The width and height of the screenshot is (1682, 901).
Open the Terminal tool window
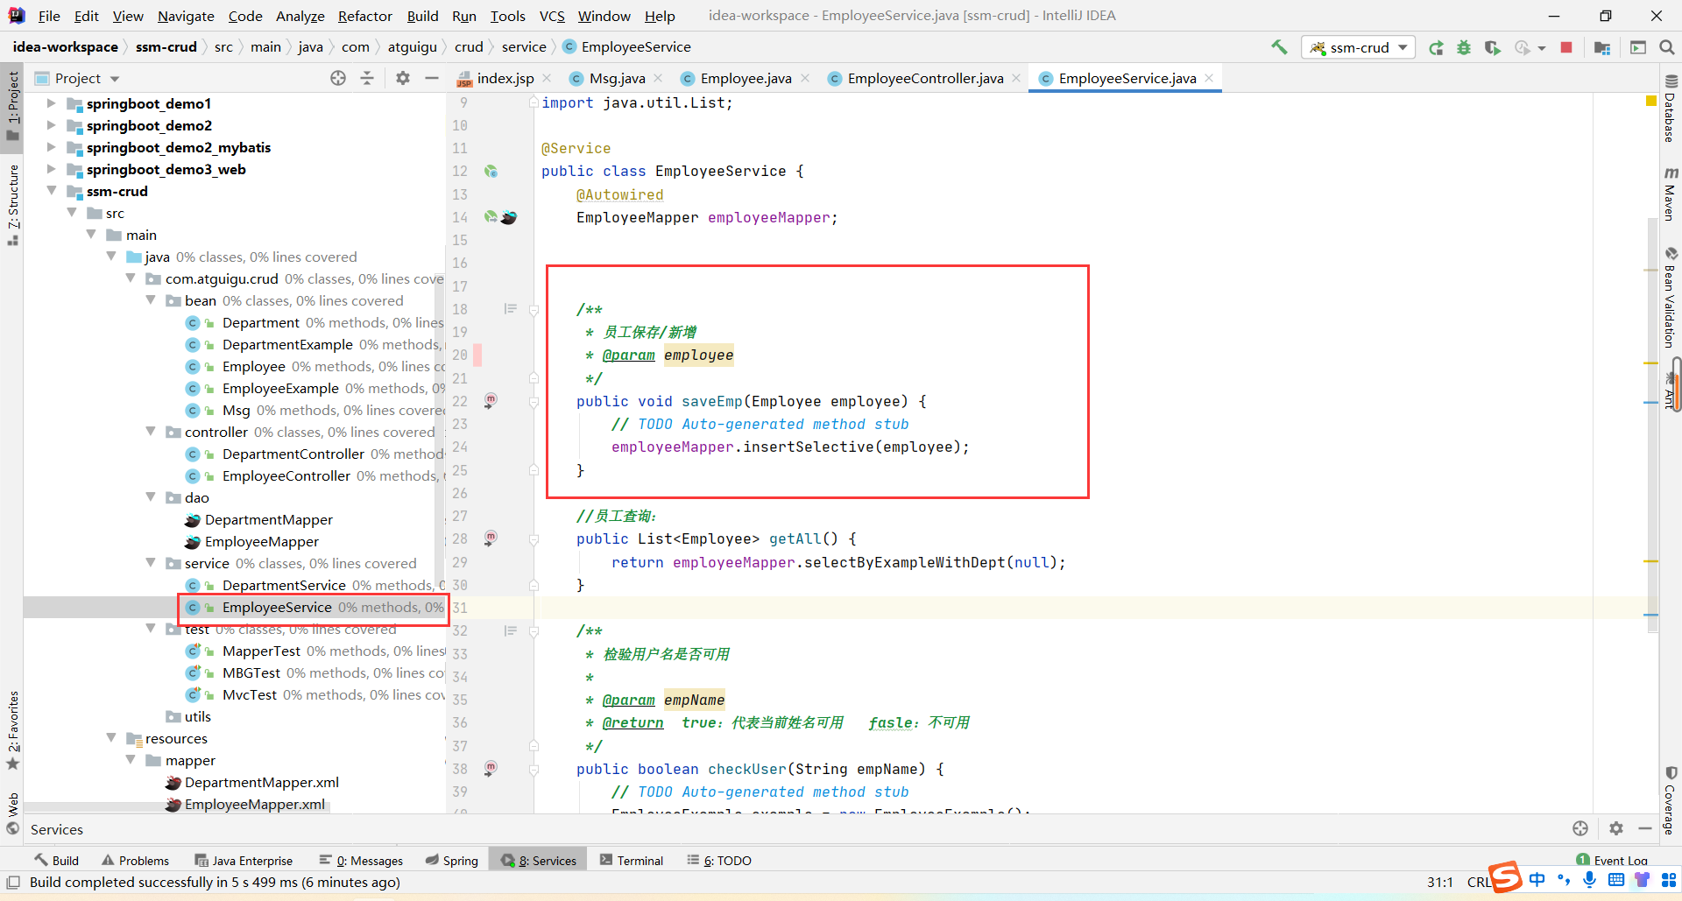(632, 860)
